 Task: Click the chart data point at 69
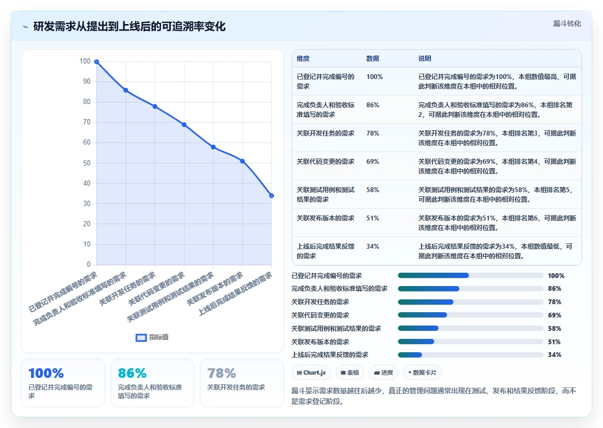pyautogui.click(x=184, y=125)
